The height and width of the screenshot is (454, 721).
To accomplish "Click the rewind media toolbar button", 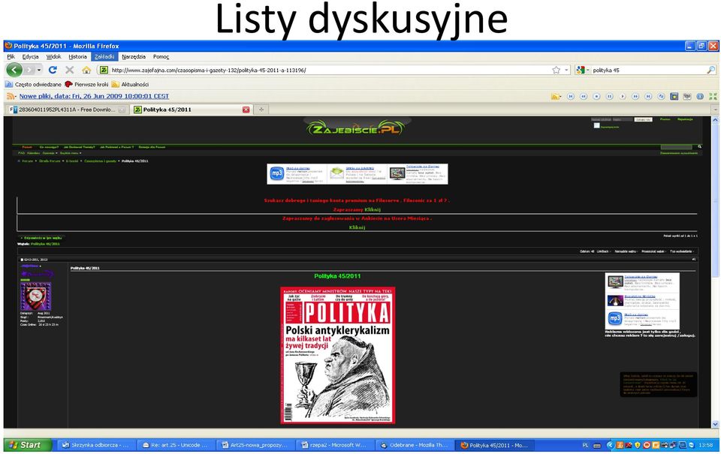I will pos(584,96).
